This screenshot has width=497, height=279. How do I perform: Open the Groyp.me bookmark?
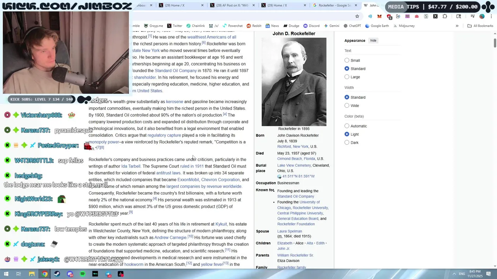click(x=153, y=26)
